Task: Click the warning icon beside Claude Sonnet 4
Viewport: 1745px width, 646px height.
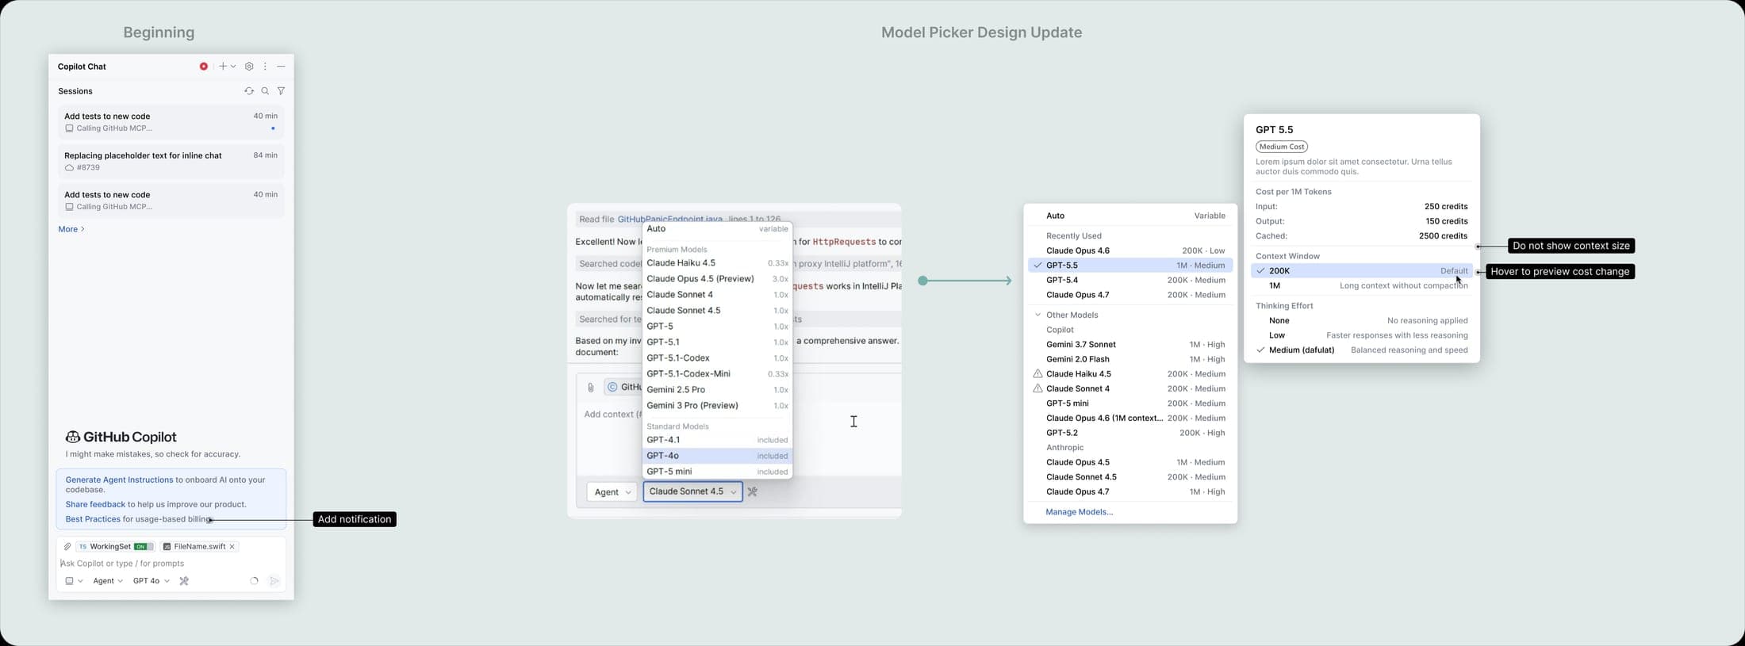Action: (1037, 388)
